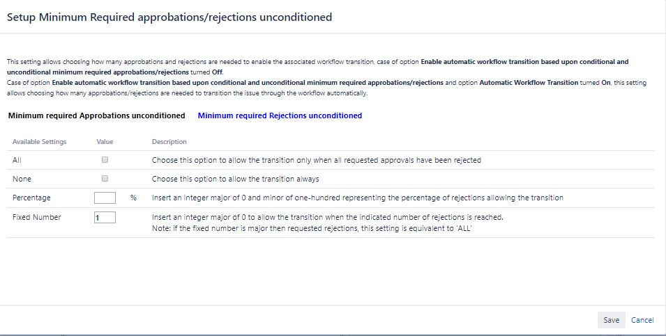Click the 'All' setting row label

click(17, 160)
